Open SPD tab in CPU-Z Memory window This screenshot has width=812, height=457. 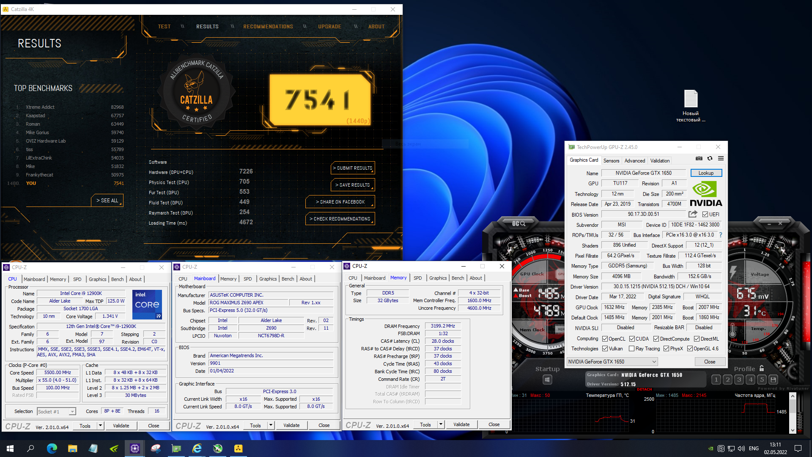418,278
